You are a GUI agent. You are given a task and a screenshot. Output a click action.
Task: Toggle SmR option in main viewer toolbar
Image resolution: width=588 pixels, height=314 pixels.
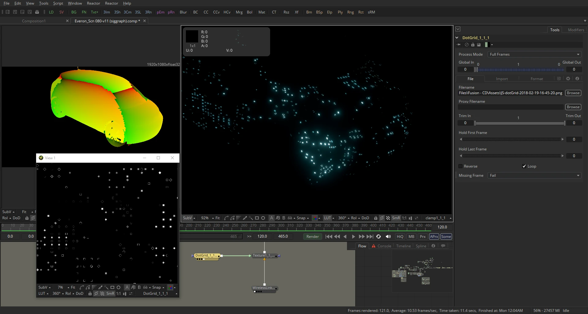(396, 218)
